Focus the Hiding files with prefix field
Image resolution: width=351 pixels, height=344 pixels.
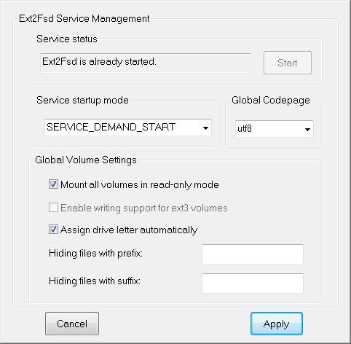(x=253, y=254)
